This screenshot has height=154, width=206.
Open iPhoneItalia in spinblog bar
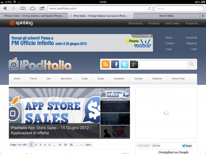pos(136,23)
